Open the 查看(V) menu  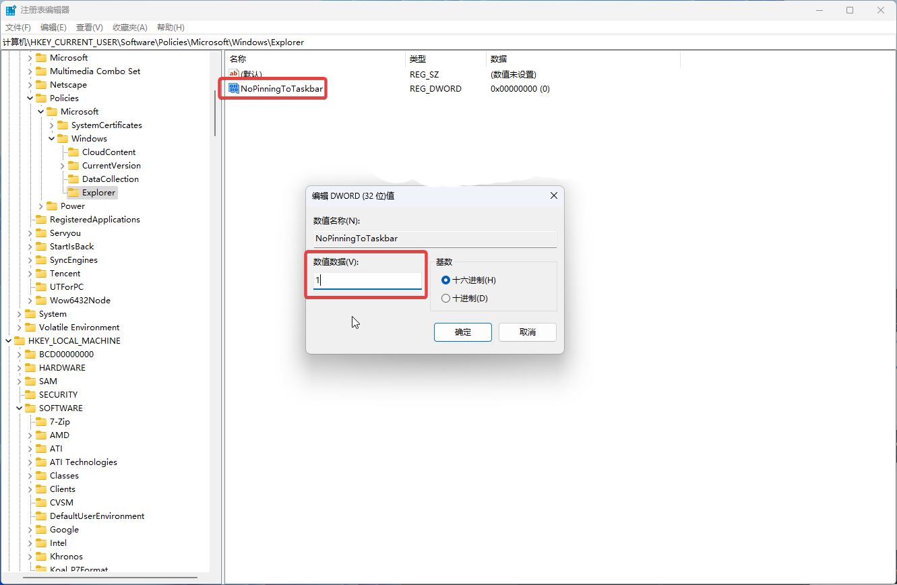[90, 27]
